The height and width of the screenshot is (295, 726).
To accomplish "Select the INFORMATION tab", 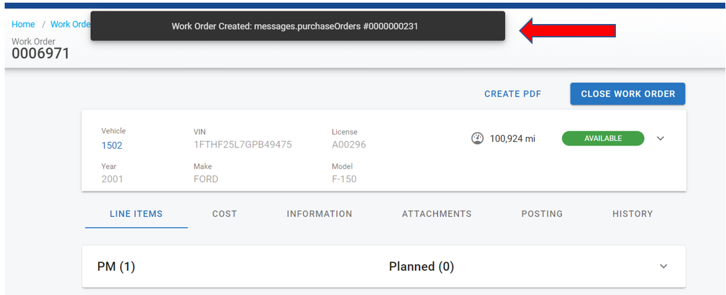I will click(x=320, y=214).
